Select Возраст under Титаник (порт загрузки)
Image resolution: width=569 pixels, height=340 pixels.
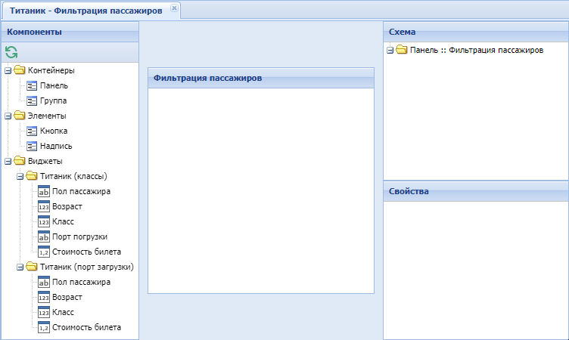click(67, 297)
